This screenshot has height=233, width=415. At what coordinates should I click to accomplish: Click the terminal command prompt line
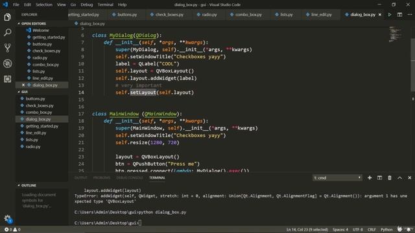tap(108, 223)
